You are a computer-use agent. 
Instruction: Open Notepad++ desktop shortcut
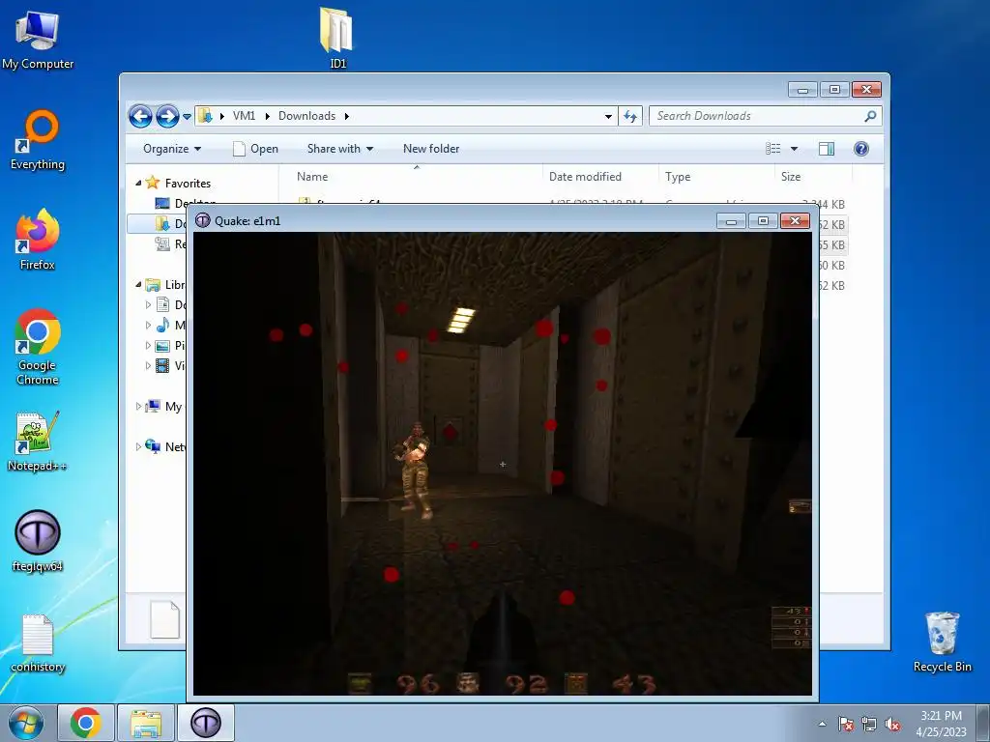[x=38, y=441]
